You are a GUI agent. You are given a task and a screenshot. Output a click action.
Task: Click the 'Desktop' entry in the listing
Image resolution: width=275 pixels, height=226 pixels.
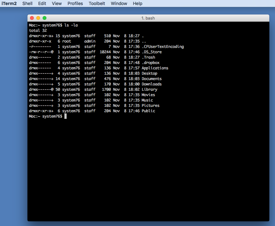[x=149, y=73]
